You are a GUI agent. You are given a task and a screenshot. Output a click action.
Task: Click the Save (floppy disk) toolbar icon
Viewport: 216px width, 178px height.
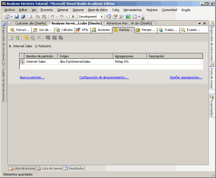[17, 17]
